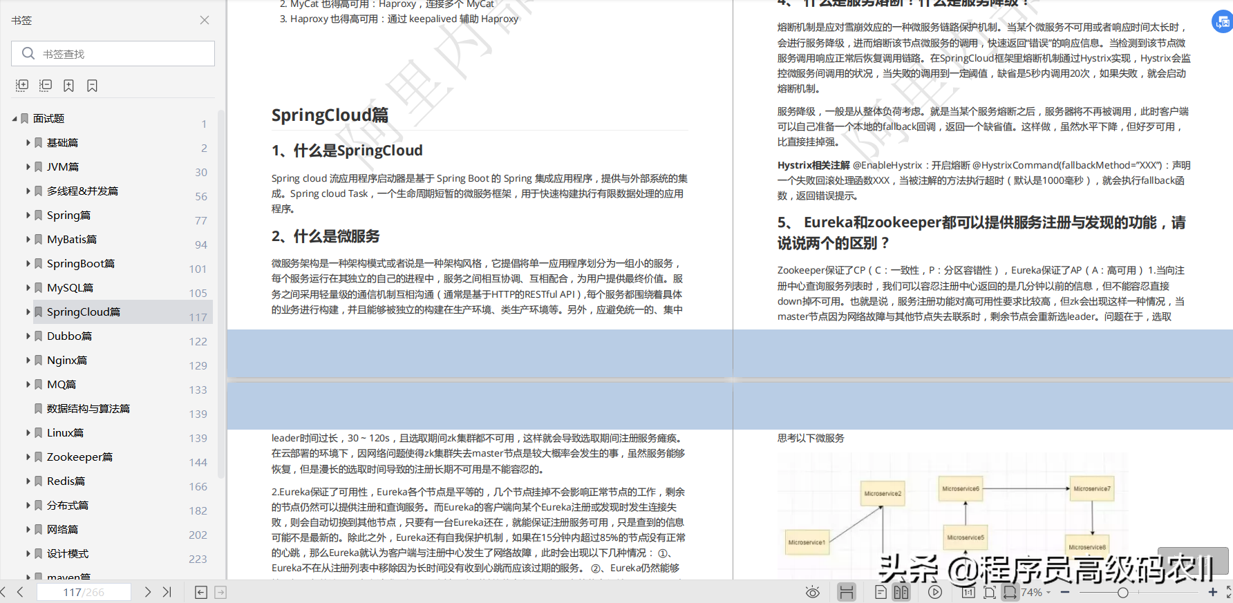Image resolution: width=1233 pixels, height=603 pixels.
Task: Expand all bookmarks in the 书签 panel
Action: tap(22, 86)
